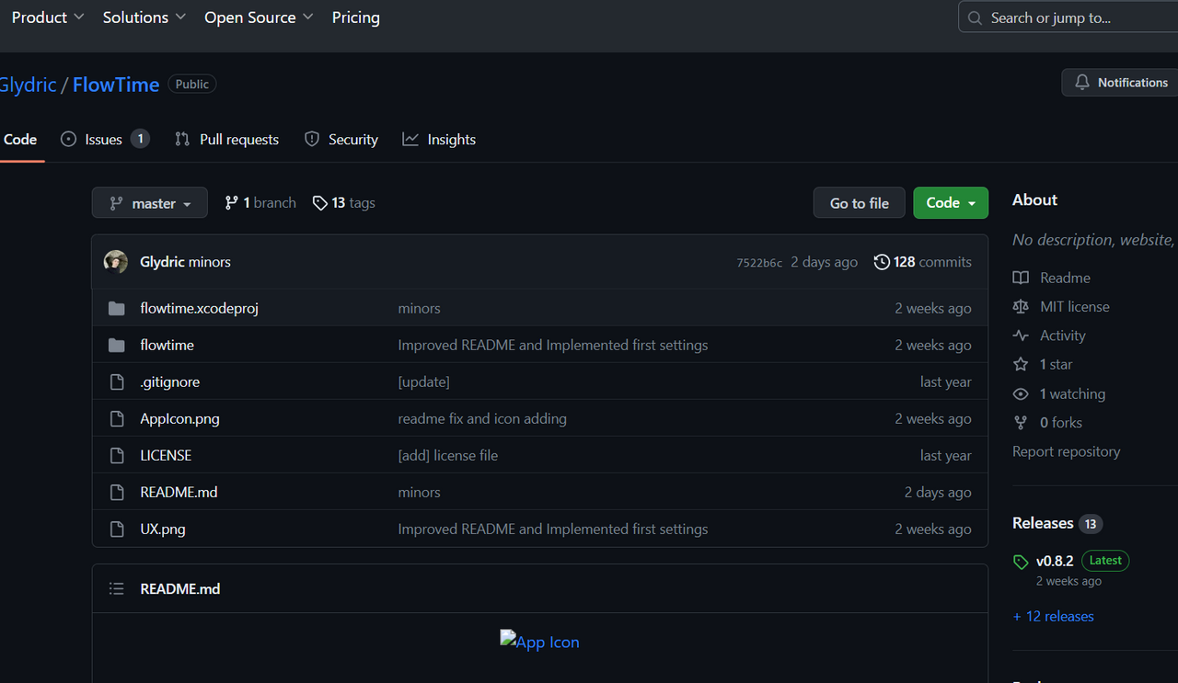Open the latest commit message minors
Screen dimensions: 1178x683
[209, 262]
